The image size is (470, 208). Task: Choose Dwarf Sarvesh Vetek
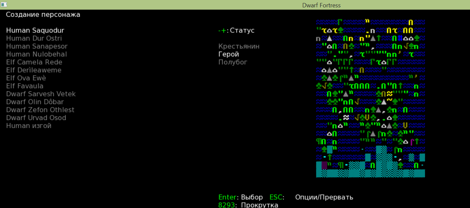pos(41,94)
